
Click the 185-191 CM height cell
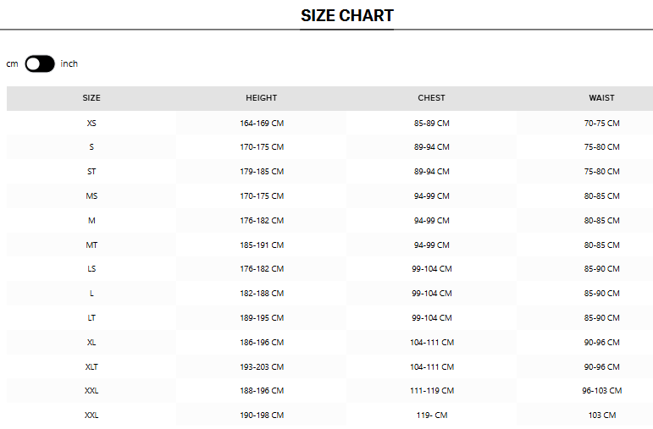click(x=262, y=245)
